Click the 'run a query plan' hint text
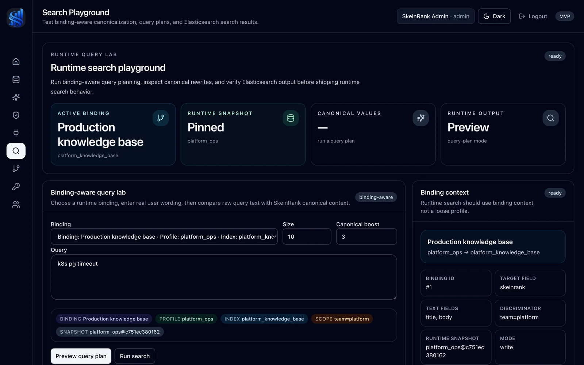Image resolution: width=584 pixels, height=365 pixels. 336,141
